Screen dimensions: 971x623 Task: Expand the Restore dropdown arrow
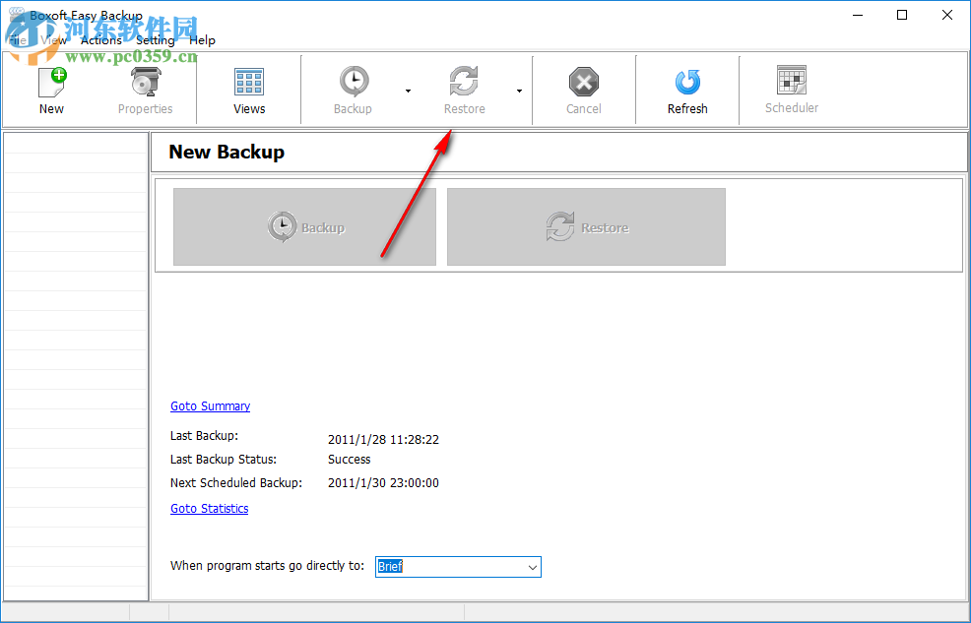tap(519, 90)
